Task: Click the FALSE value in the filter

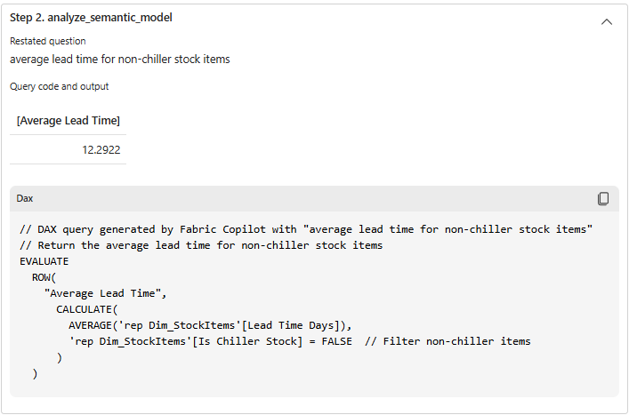Action: pyautogui.click(x=334, y=341)
